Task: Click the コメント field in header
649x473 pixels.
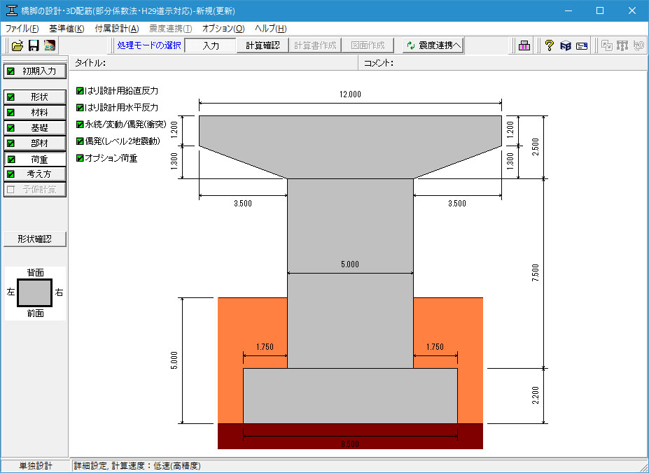Action: (503, 63)
